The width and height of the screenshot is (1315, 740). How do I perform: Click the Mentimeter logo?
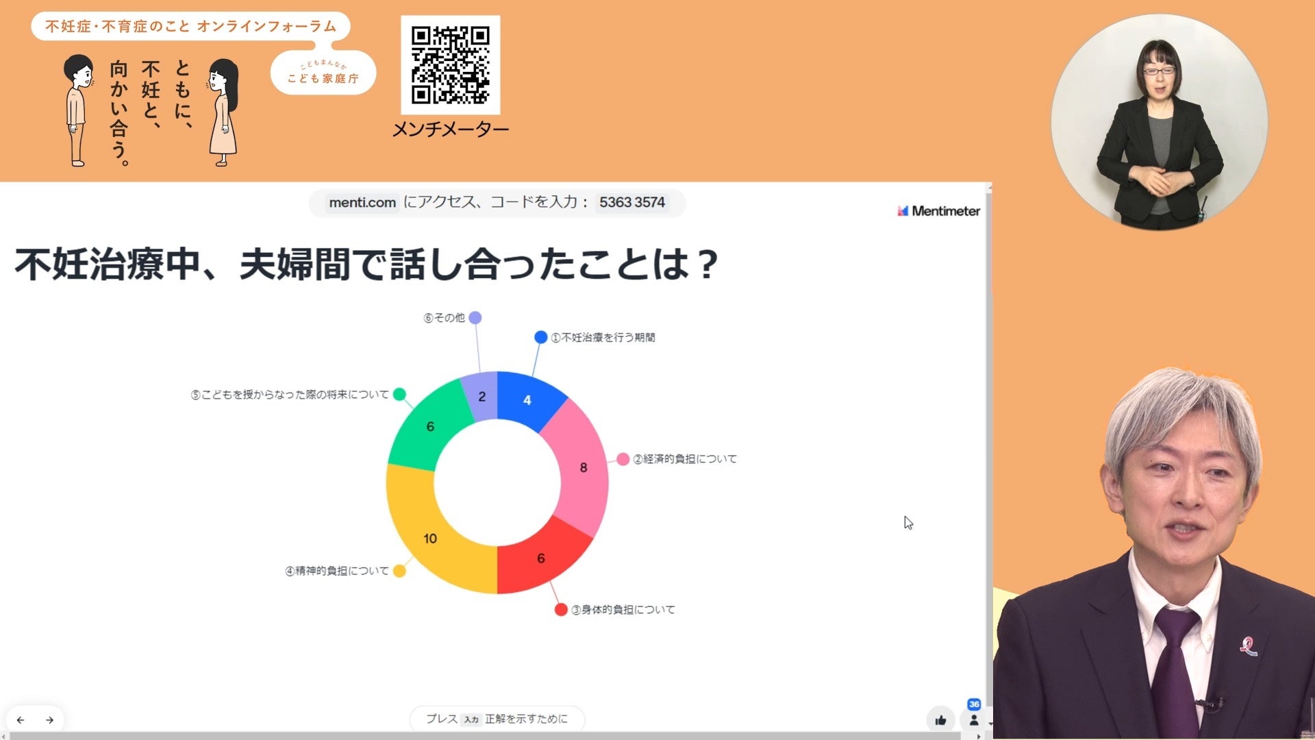(938, 211)
